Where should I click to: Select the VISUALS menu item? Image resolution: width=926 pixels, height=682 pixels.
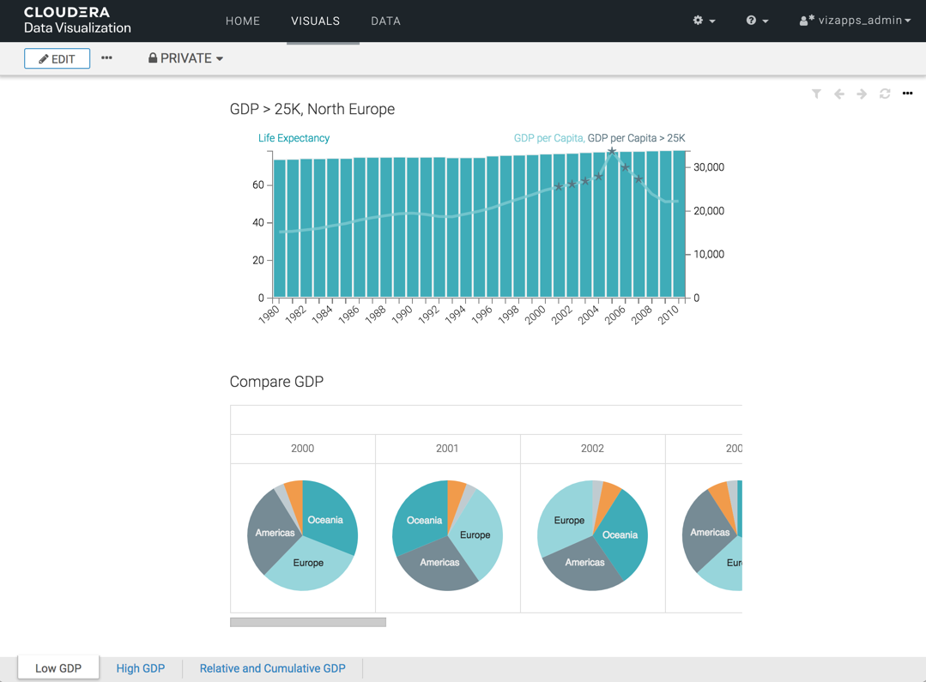coord(315,21)
